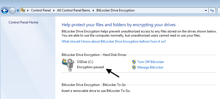Click the OSDisk drive lock icon
Viewport: 220px width, 99px height.
point(68,65)
